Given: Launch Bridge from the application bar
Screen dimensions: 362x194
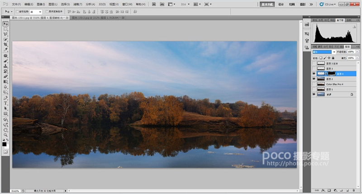Looking at the screenshot, I should 154,4.
